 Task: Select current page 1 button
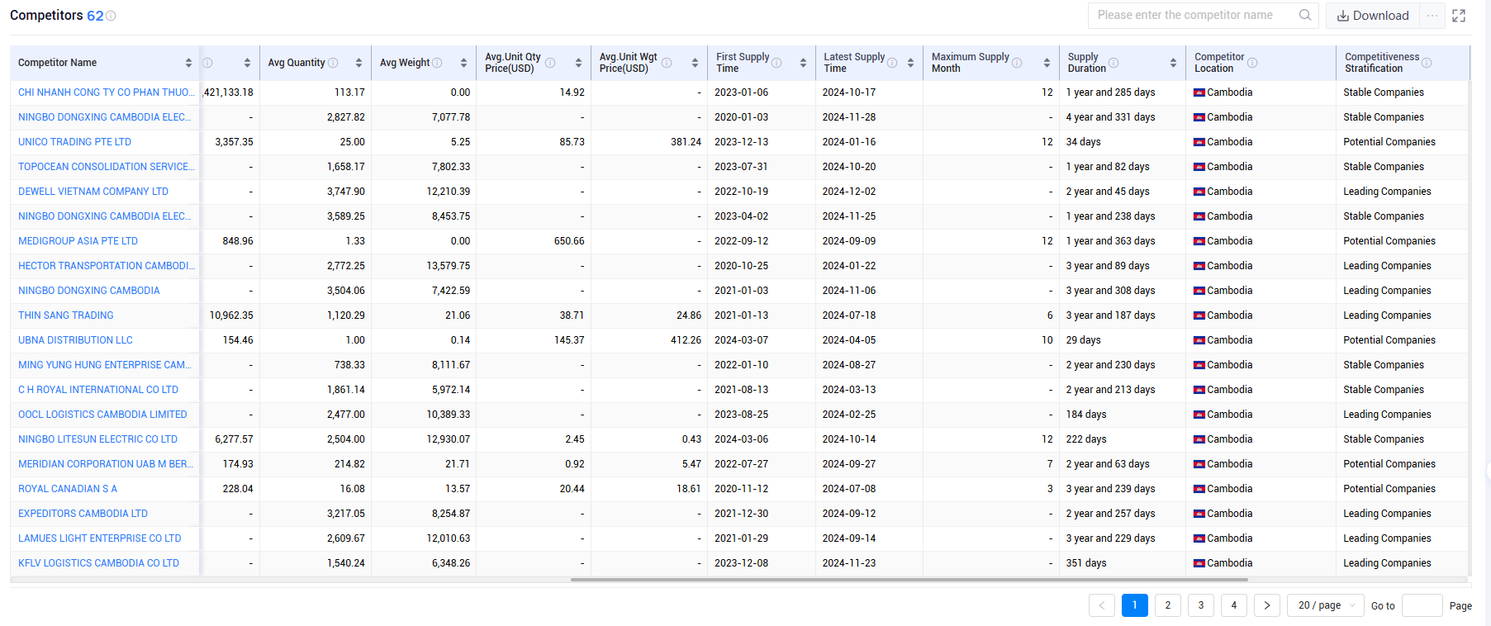click(1135, 605)
